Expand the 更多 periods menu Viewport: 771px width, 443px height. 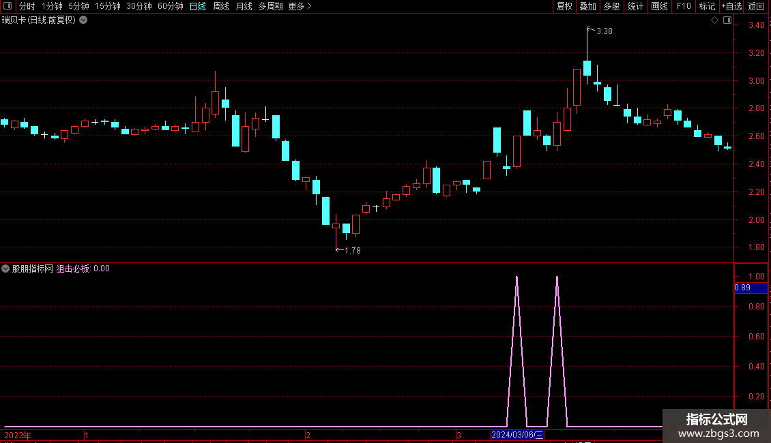pyautogui.click(x=300, y=6)
